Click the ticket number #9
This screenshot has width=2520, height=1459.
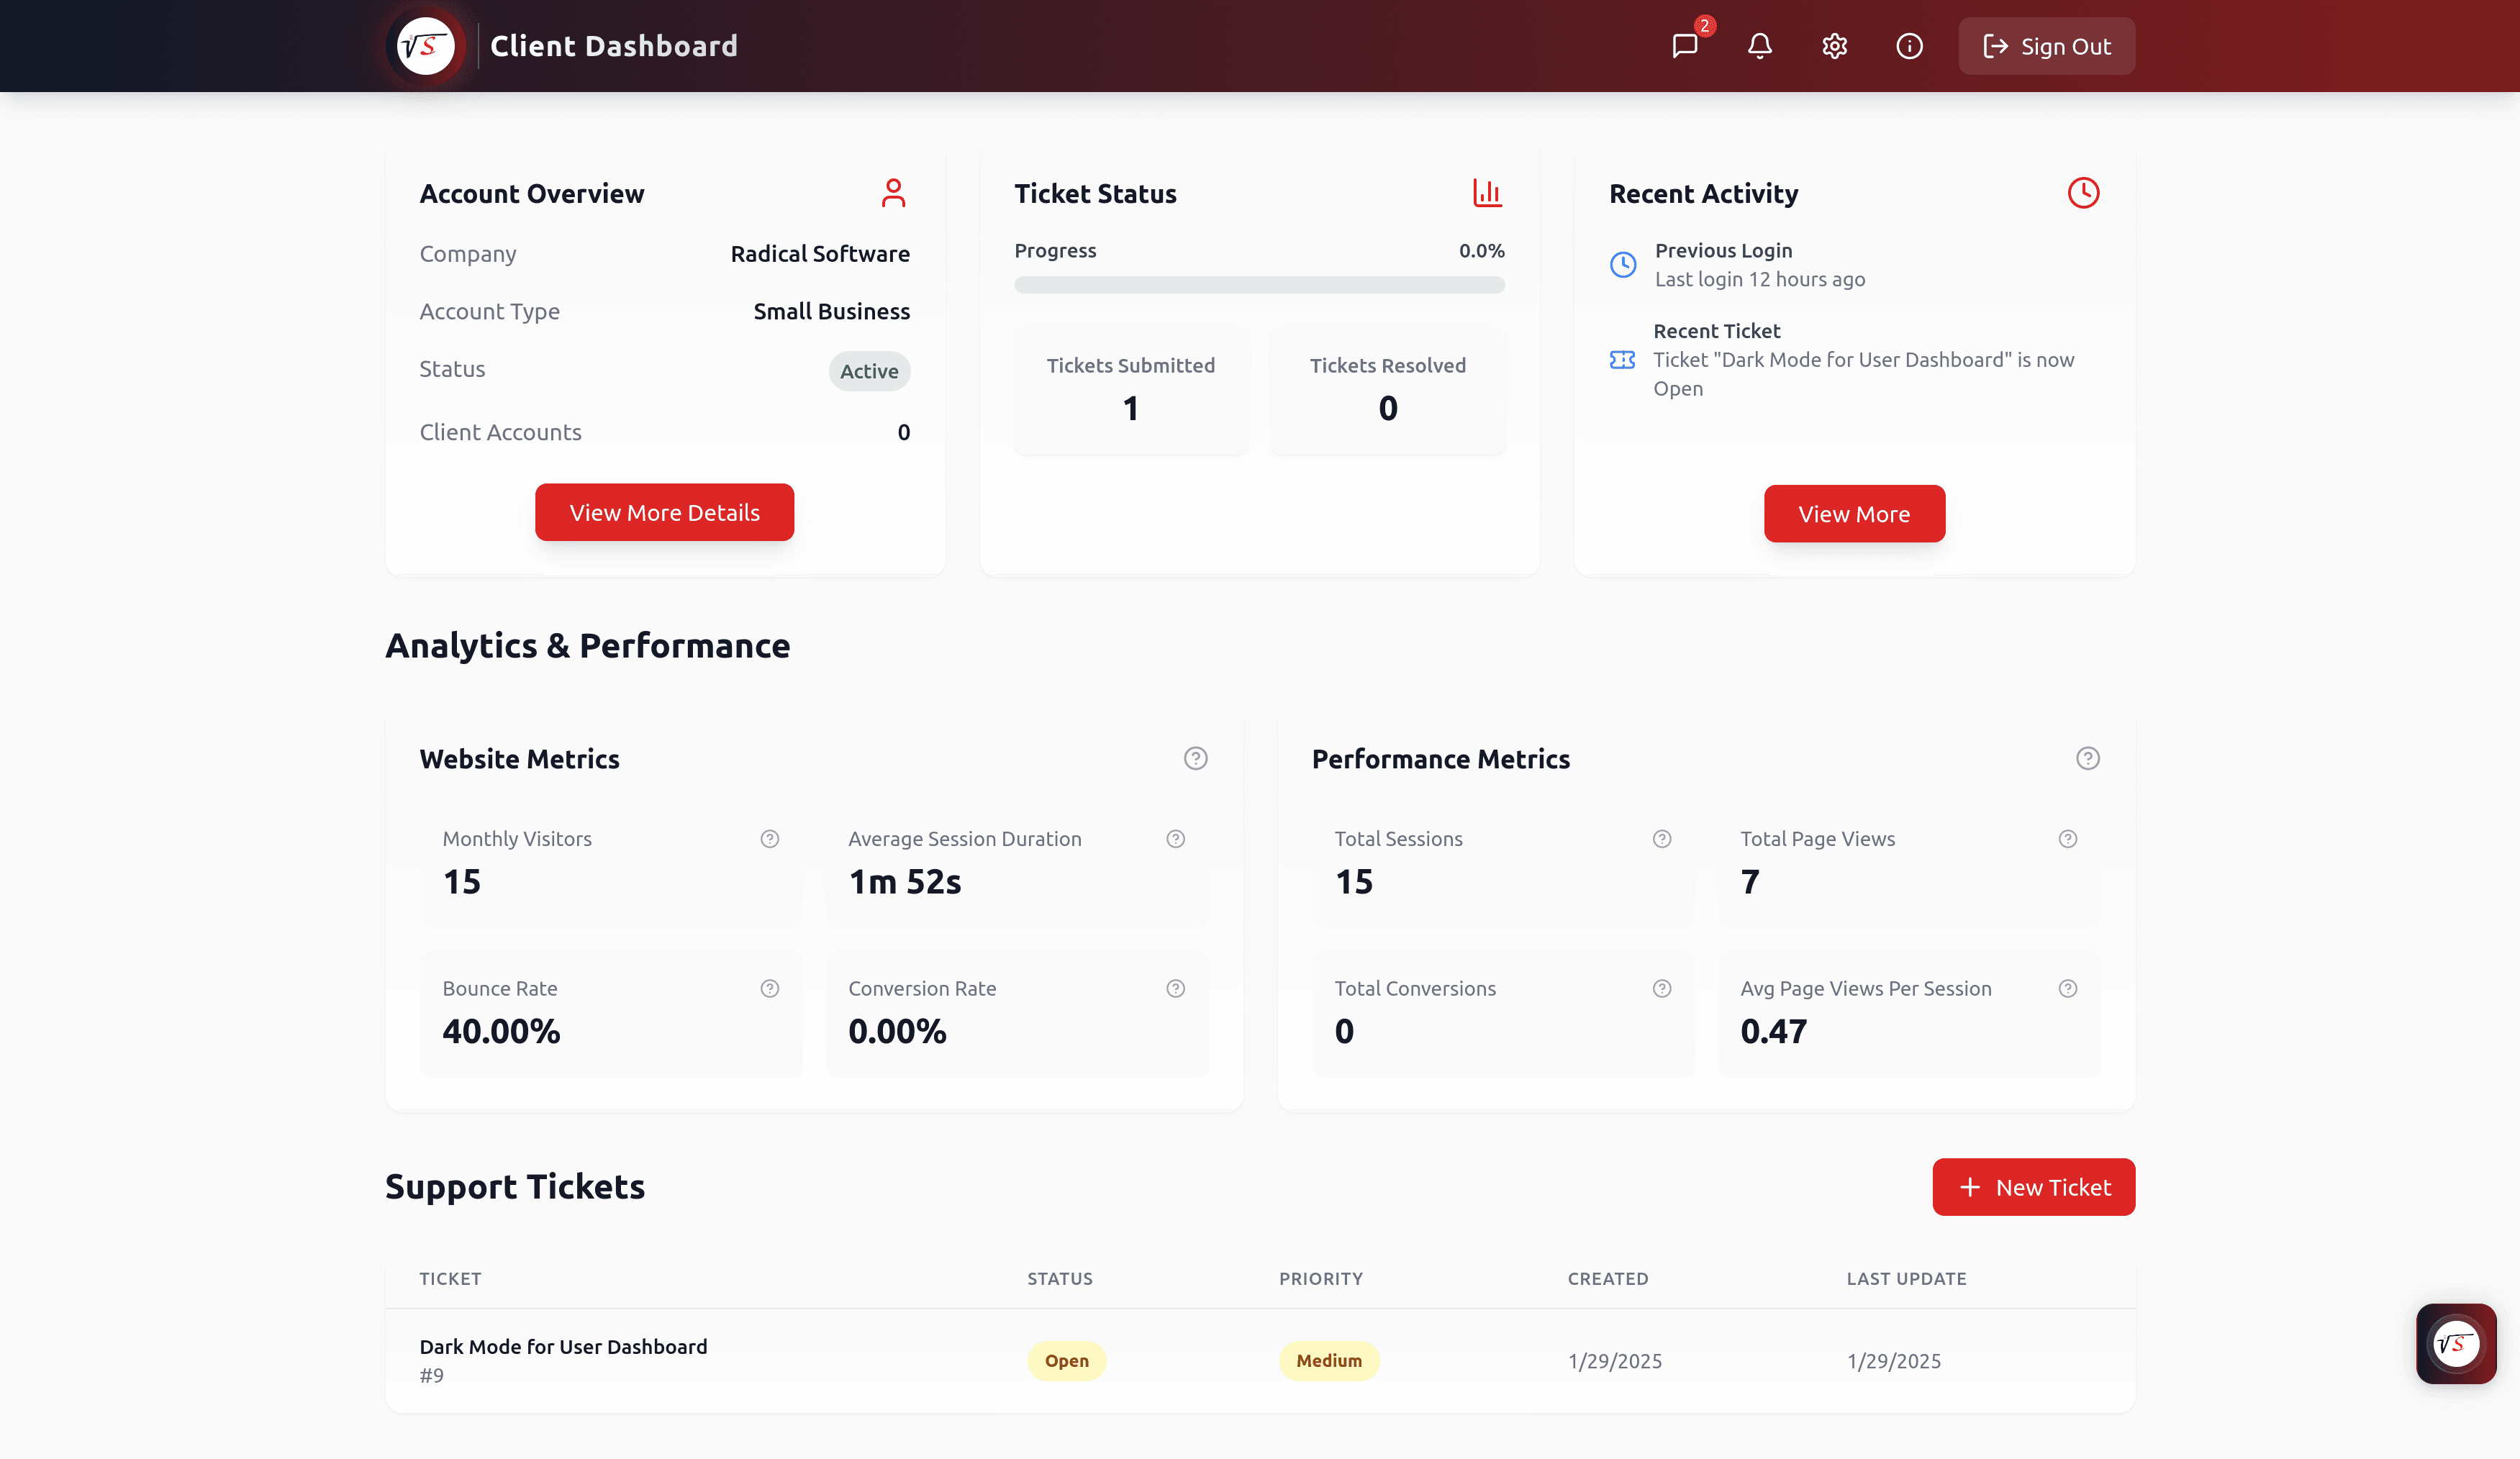tap(431, 1375)
